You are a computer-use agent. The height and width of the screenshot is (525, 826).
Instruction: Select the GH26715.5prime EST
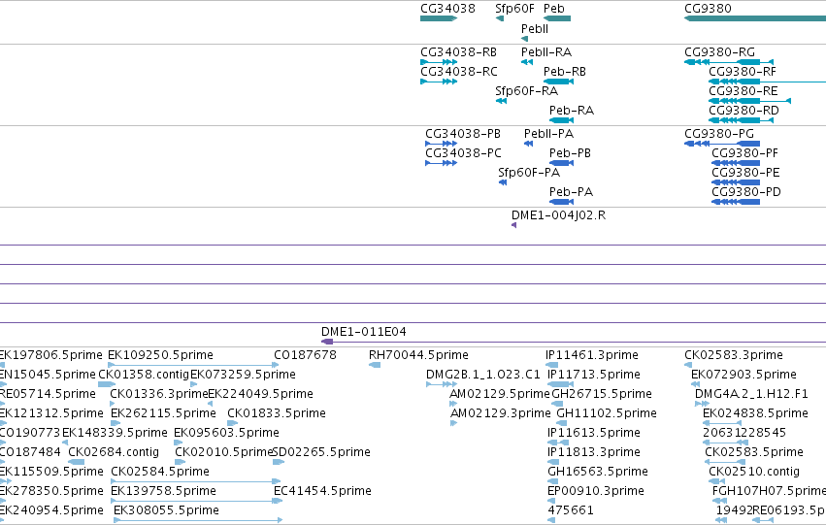[x=557, y=404]
